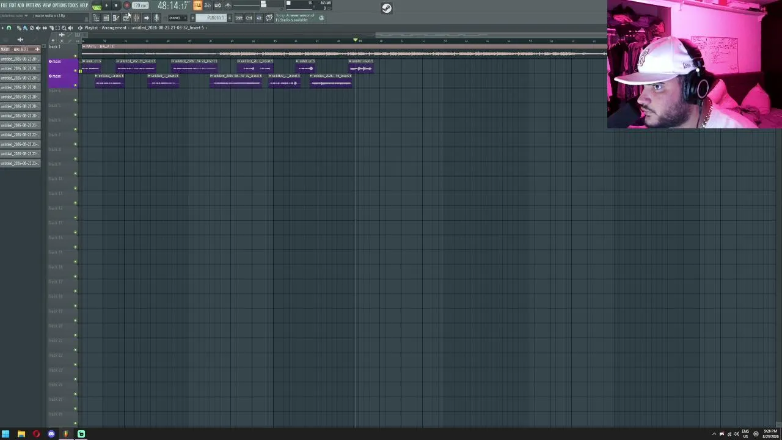Click the "3z" icon in the top toolbar

(208, 5)
